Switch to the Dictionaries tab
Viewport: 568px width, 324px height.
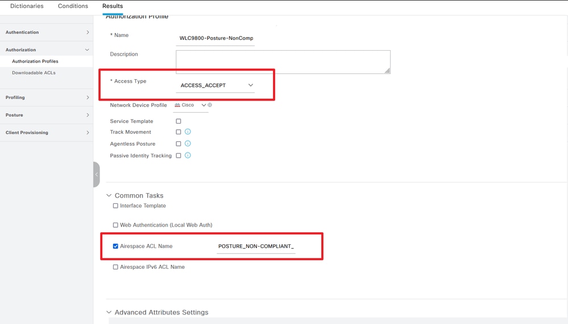coord(27,6)
